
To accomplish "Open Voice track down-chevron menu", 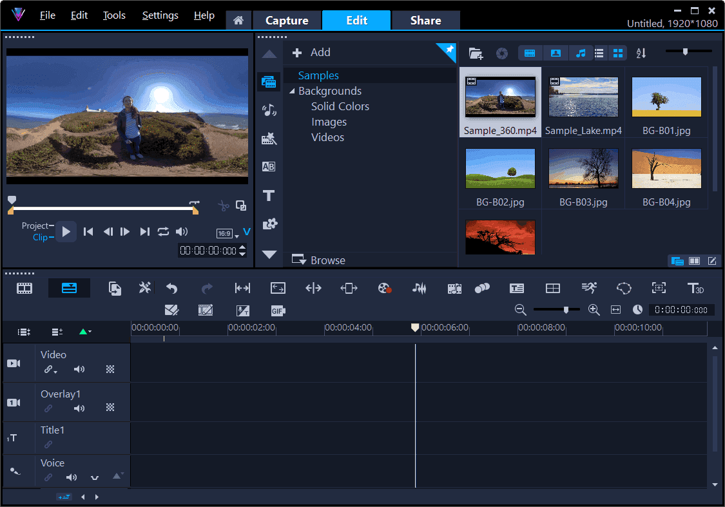I will [95, 477].
